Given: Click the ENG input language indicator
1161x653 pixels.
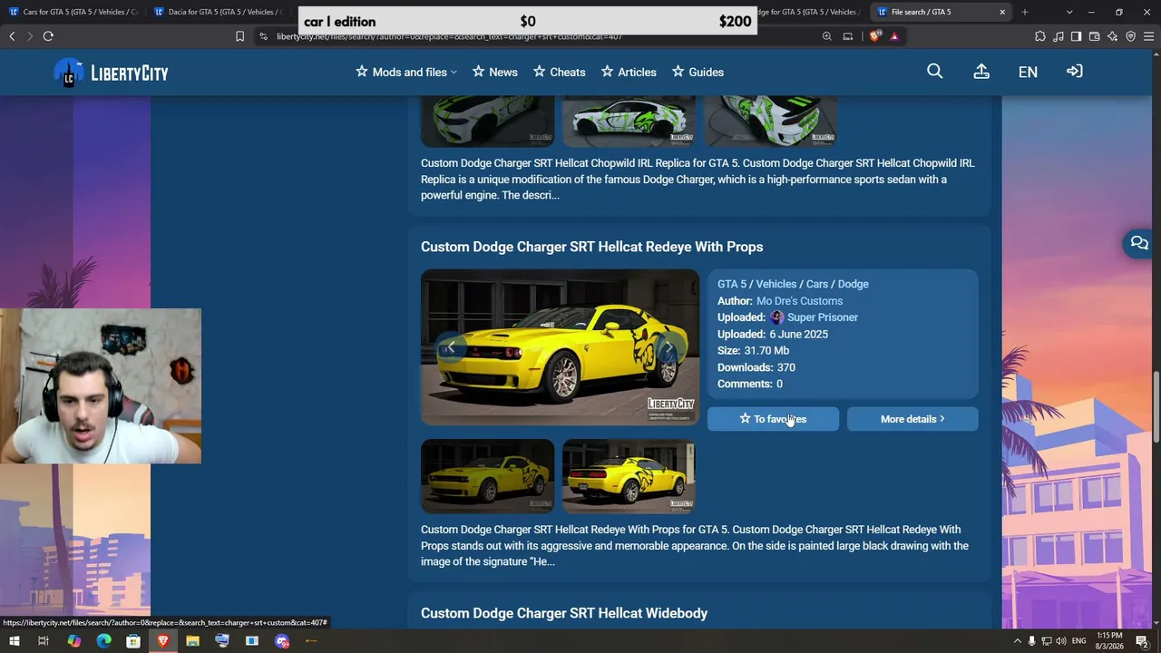Looking at the screenshot, I should [x=1079, y=641].
